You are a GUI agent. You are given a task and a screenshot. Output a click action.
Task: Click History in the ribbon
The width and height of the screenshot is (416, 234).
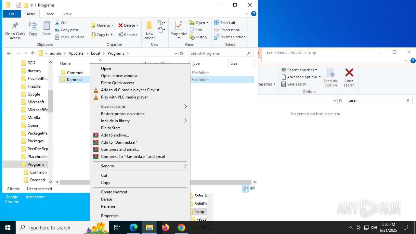199,37
